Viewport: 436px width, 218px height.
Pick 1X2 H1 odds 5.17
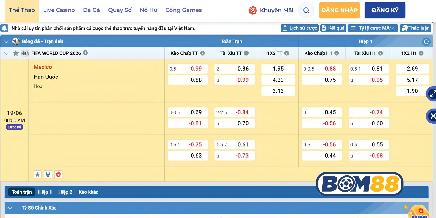(x=412, y=80)
